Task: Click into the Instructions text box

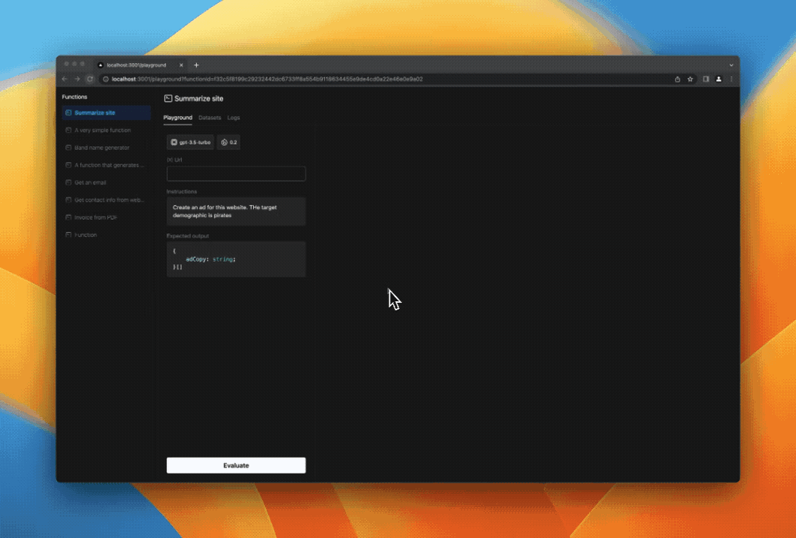Action: tap(236, 211)
